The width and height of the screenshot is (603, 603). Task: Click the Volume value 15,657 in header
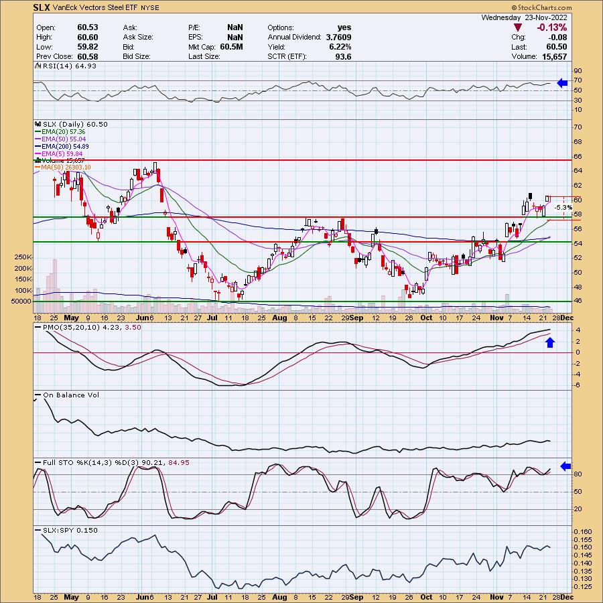[x=554, y=56]
